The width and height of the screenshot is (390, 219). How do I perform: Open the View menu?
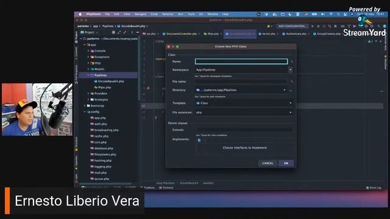pyautogui.click(x=127, y=14)
